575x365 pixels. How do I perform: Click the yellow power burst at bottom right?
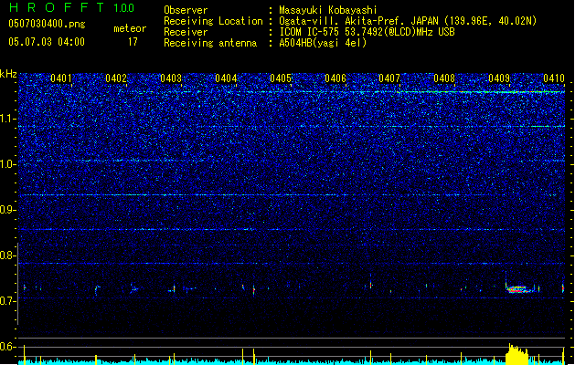[517, 354]
